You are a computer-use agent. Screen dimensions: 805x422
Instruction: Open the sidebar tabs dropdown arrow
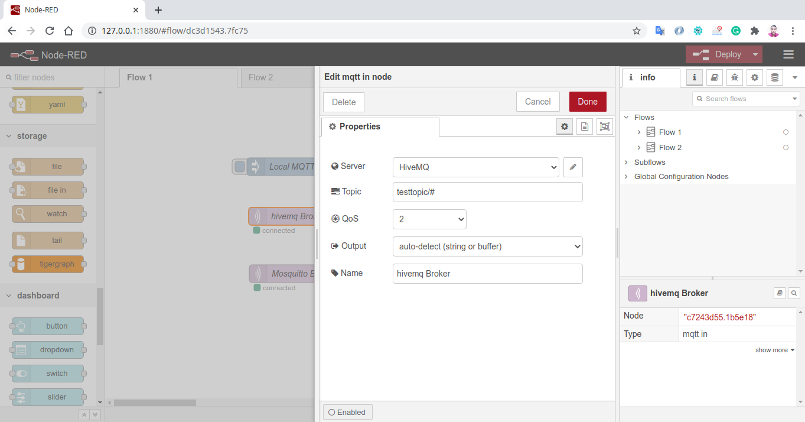point(794,77)
